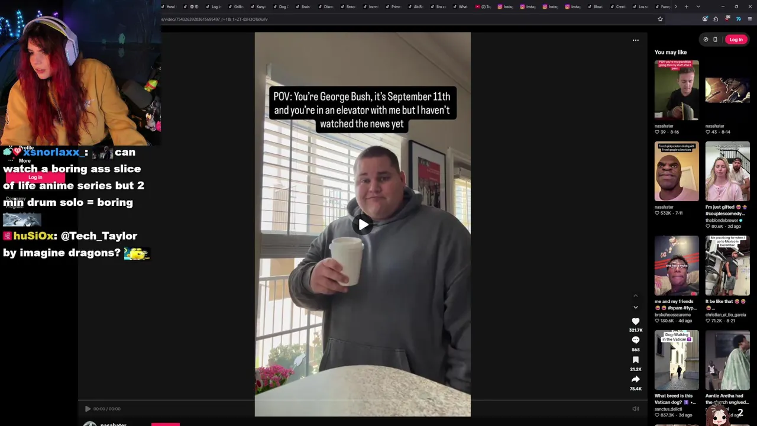Open sanctus.delicti profile link
This screenshot has height=426, width=757.
[668, 409]
